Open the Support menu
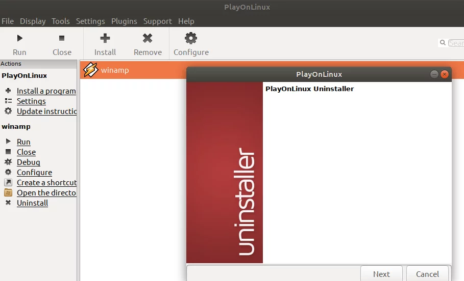This screenshot has width=464, height=281. 158,21
